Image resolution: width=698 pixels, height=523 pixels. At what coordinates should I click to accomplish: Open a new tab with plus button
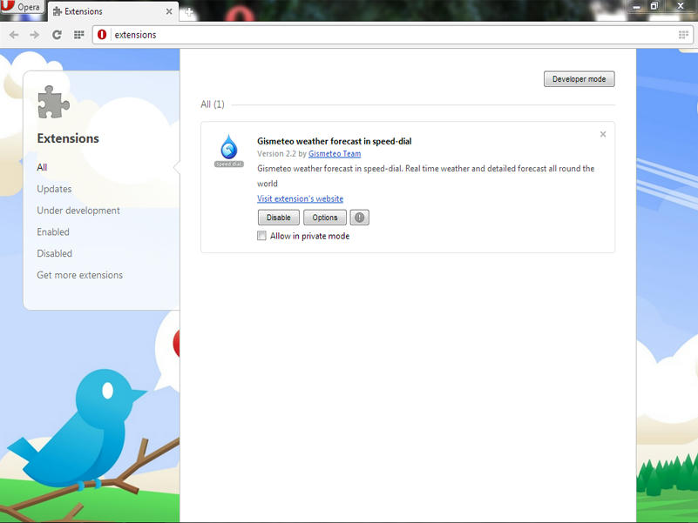(189, 12)
